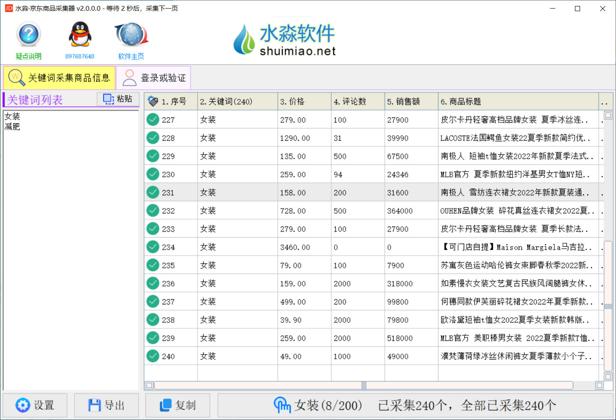
Task: Click the green check icon for row 237
Action: pos(153,301)
